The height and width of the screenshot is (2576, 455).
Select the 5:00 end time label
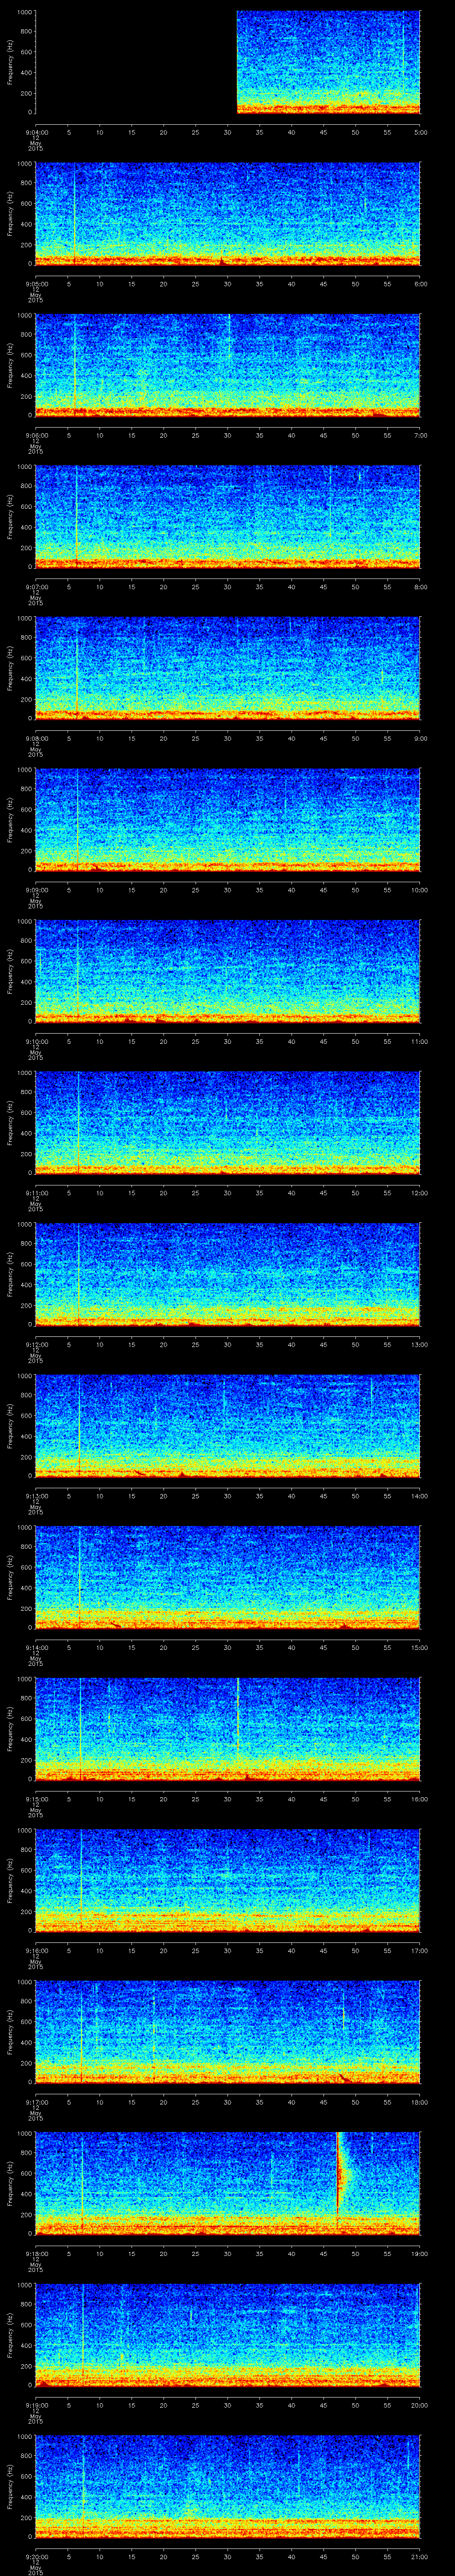tap(420, 132)
